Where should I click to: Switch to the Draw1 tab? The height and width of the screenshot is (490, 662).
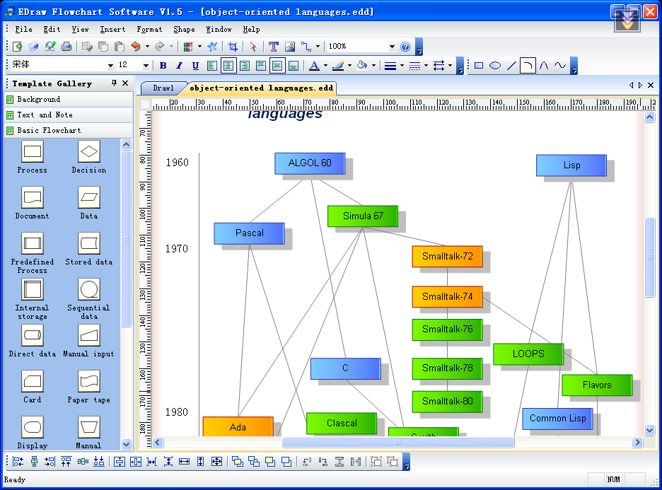[163, 88]
